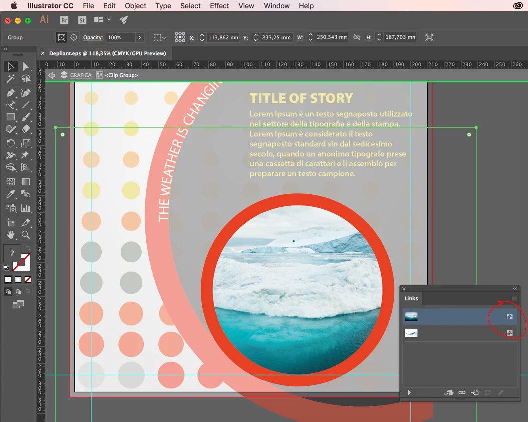528x422 pixels.
Task: Select the Eraser tool
Action: (26, 129)
